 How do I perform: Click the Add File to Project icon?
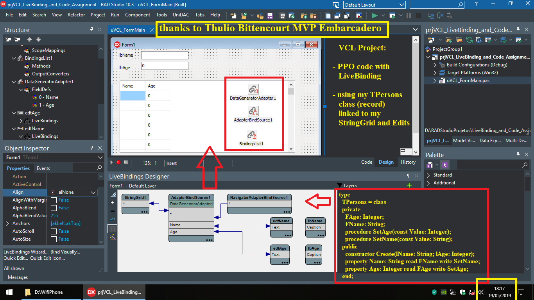(x=304, y=16)
